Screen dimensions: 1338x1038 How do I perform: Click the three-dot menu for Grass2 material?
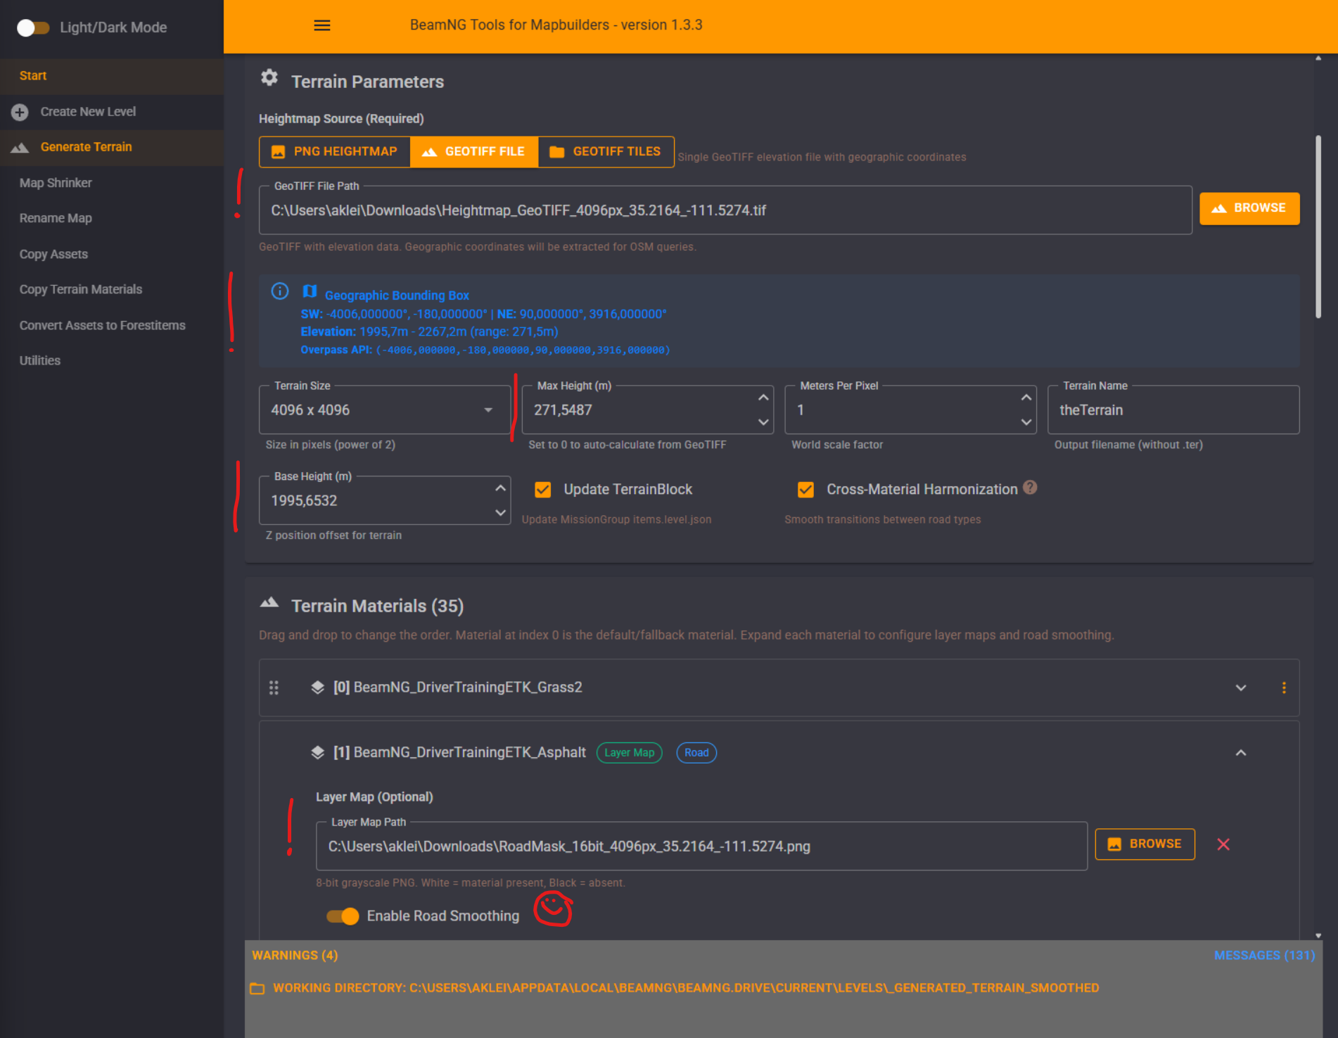click(1284, 688)
